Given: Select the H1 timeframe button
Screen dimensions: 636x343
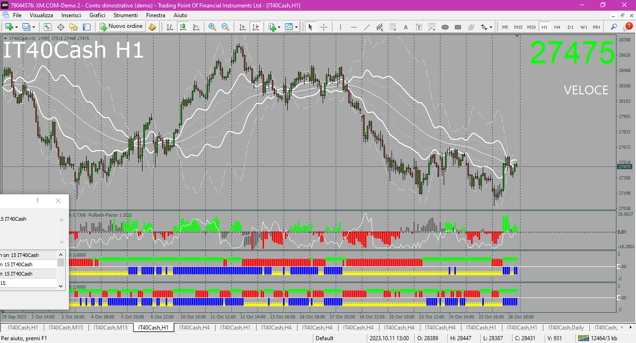Looking at the screenshot, I should pyautogui.click(x=544, y=27).
